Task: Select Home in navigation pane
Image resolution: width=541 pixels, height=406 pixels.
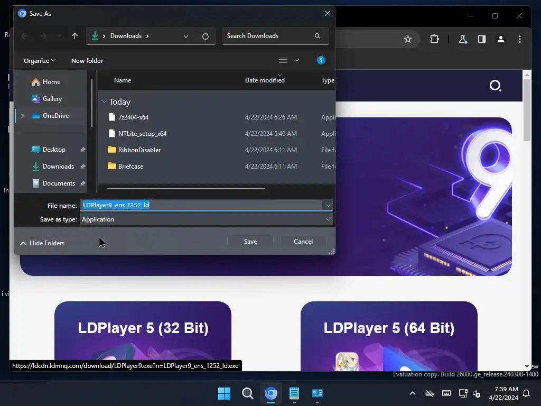Action: pyautogui.click(x=51, y=82)
